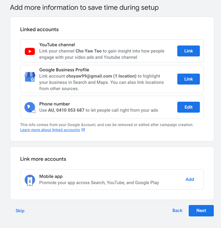Click the Link more accounts heading

click(x=43, y=159)
